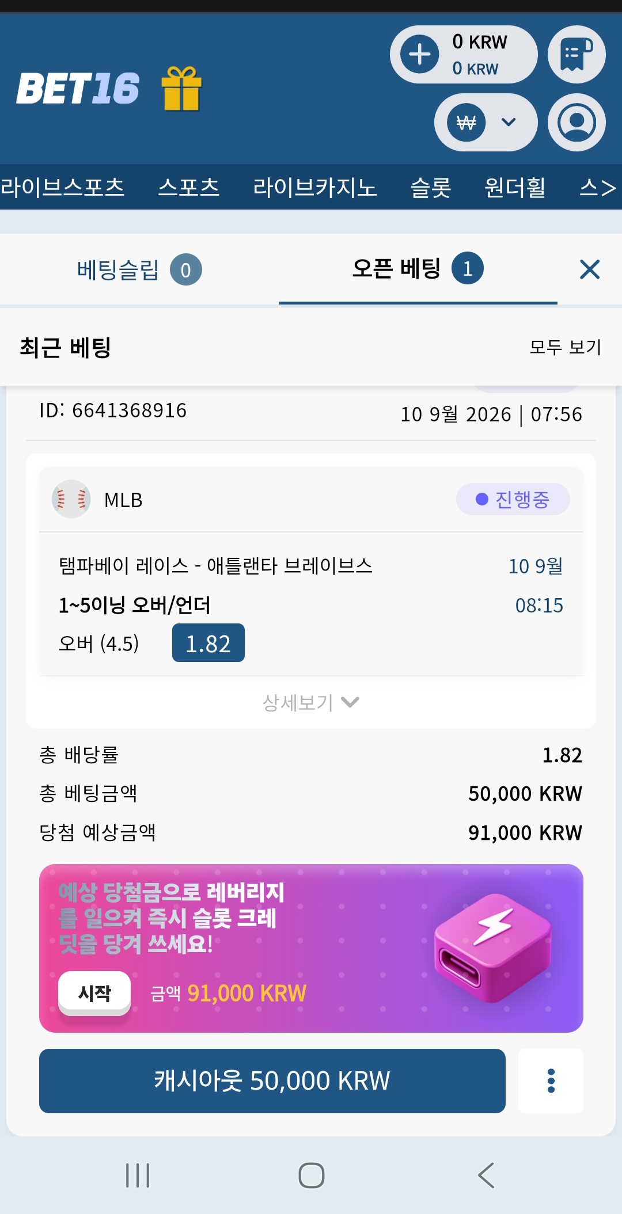This screenshot has width=622, height=1214.
Task: Tap the Android home navigation button
Action: 312,1175
